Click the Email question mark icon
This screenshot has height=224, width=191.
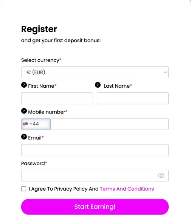tap(24, 137)
